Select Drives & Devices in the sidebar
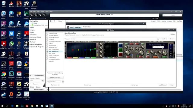 click(x=36, y=44)
